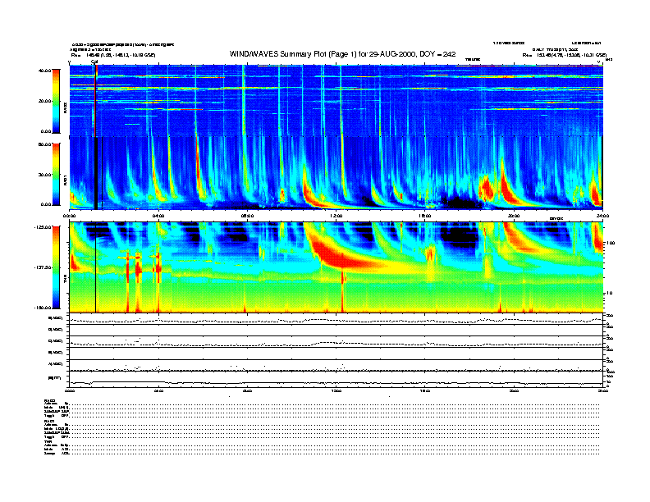Click the top-left position info line starting with Re

click(113, 55)
